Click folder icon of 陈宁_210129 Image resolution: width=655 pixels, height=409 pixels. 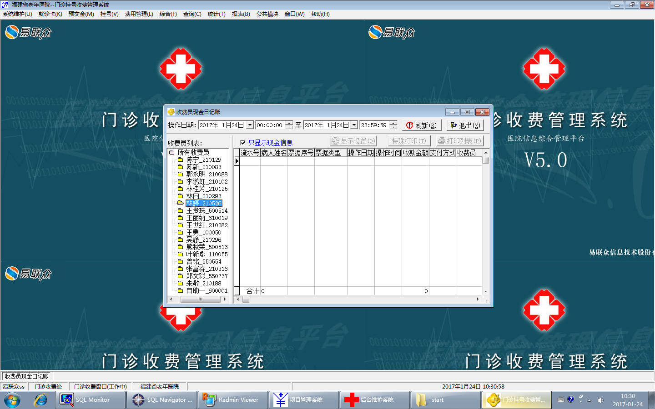coord(180,160)
